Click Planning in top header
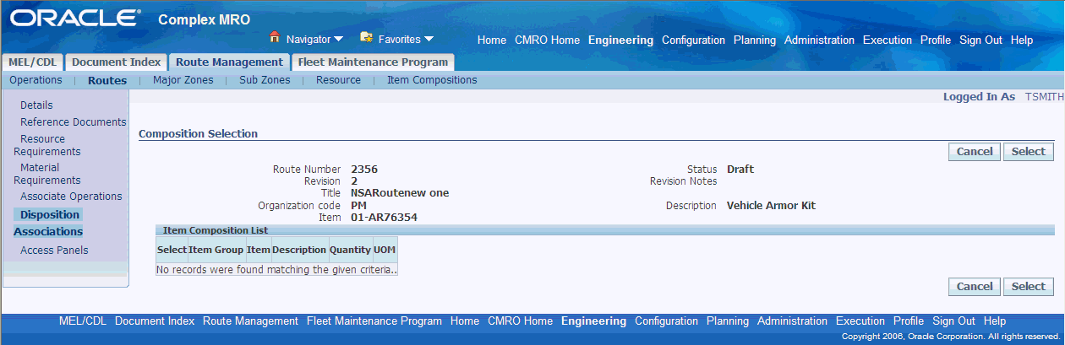The image size is (1065, 345). (x=755, y=40)
